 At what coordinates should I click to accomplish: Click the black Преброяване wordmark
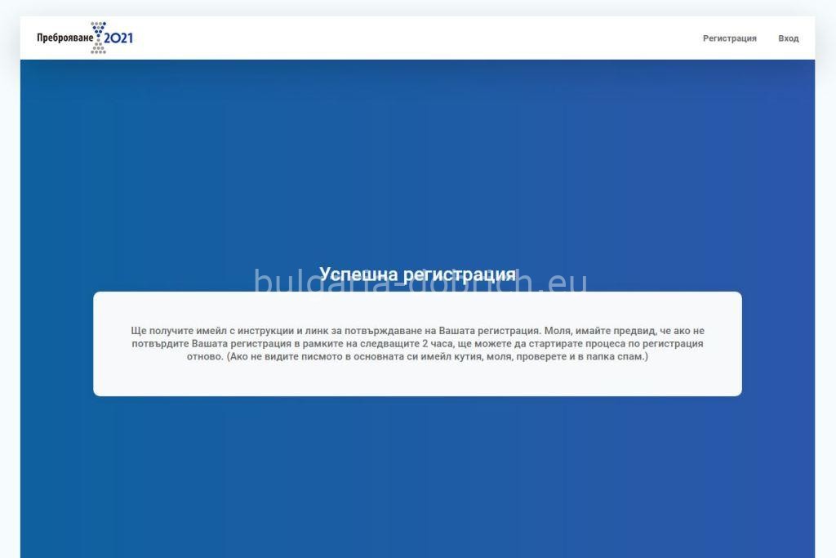65,38
